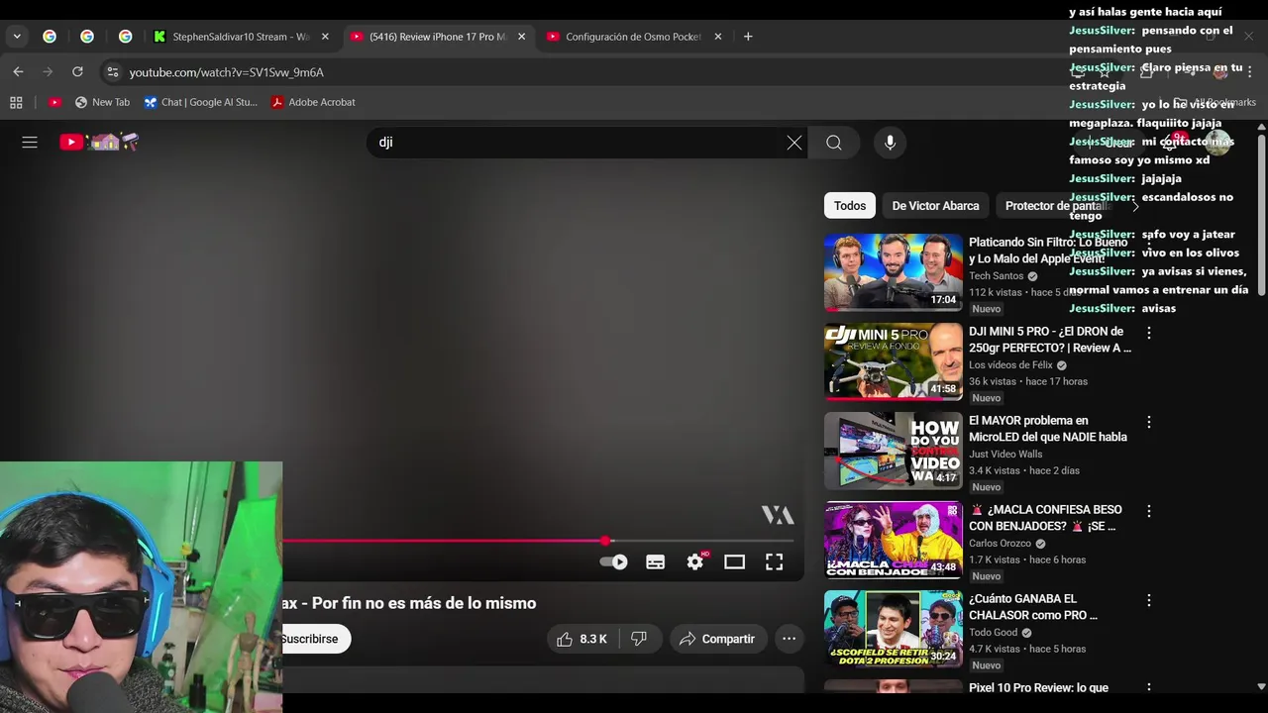This screenshot has width=1268, height=713.
Task: Click the page vertical scrollbar
Action: click(1261, 213)
